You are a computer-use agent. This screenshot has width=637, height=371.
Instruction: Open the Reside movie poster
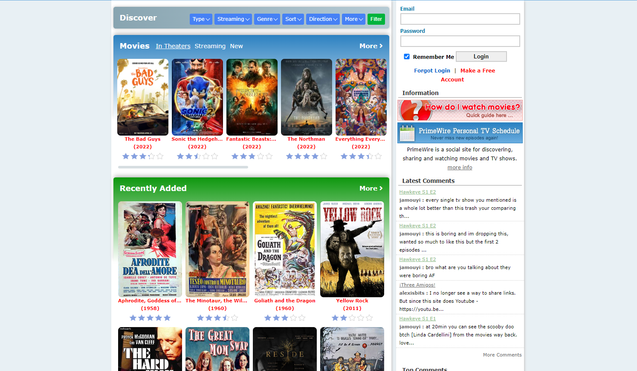tap(285, 349)
